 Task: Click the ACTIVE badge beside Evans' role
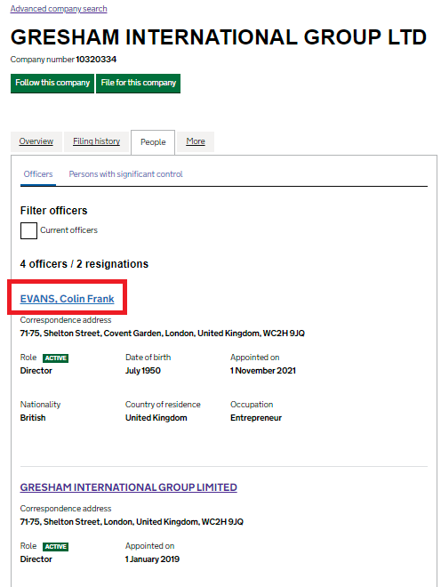tap(55, 358)
